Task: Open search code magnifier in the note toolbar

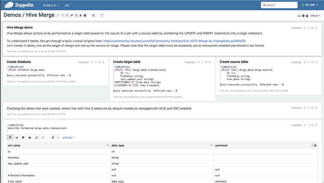Action: 93,15
